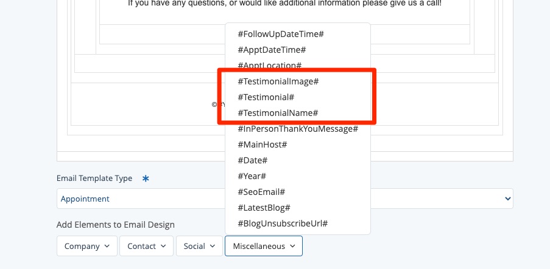Select the #Year# merge tag
This screenshot has height=269, width=550.
(252, 176)
